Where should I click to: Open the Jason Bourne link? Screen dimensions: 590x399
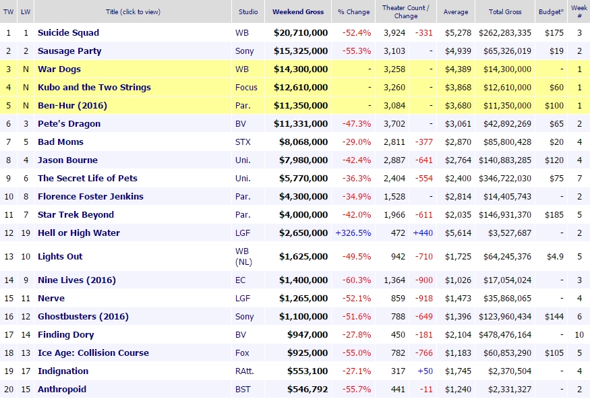67,160
